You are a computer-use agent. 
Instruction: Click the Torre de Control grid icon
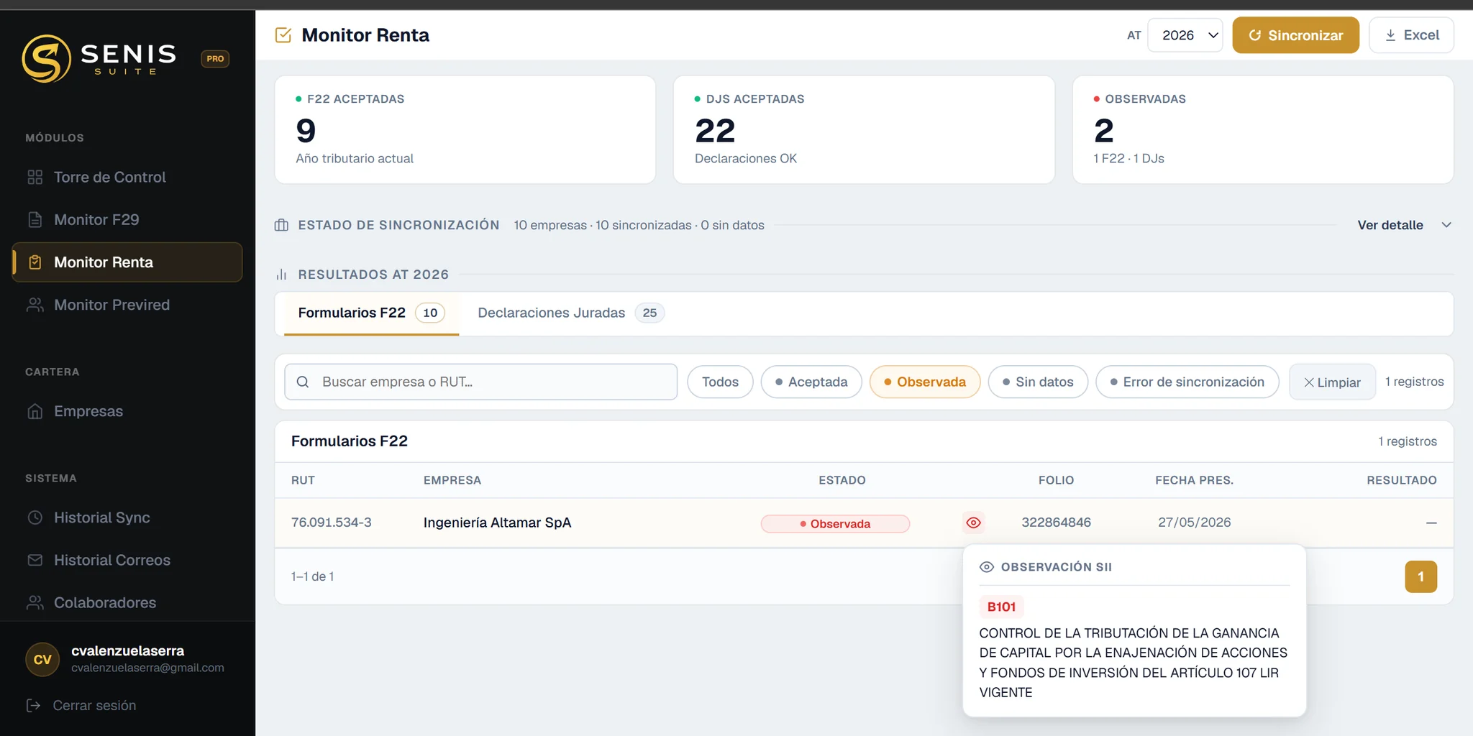coord(35,178)
